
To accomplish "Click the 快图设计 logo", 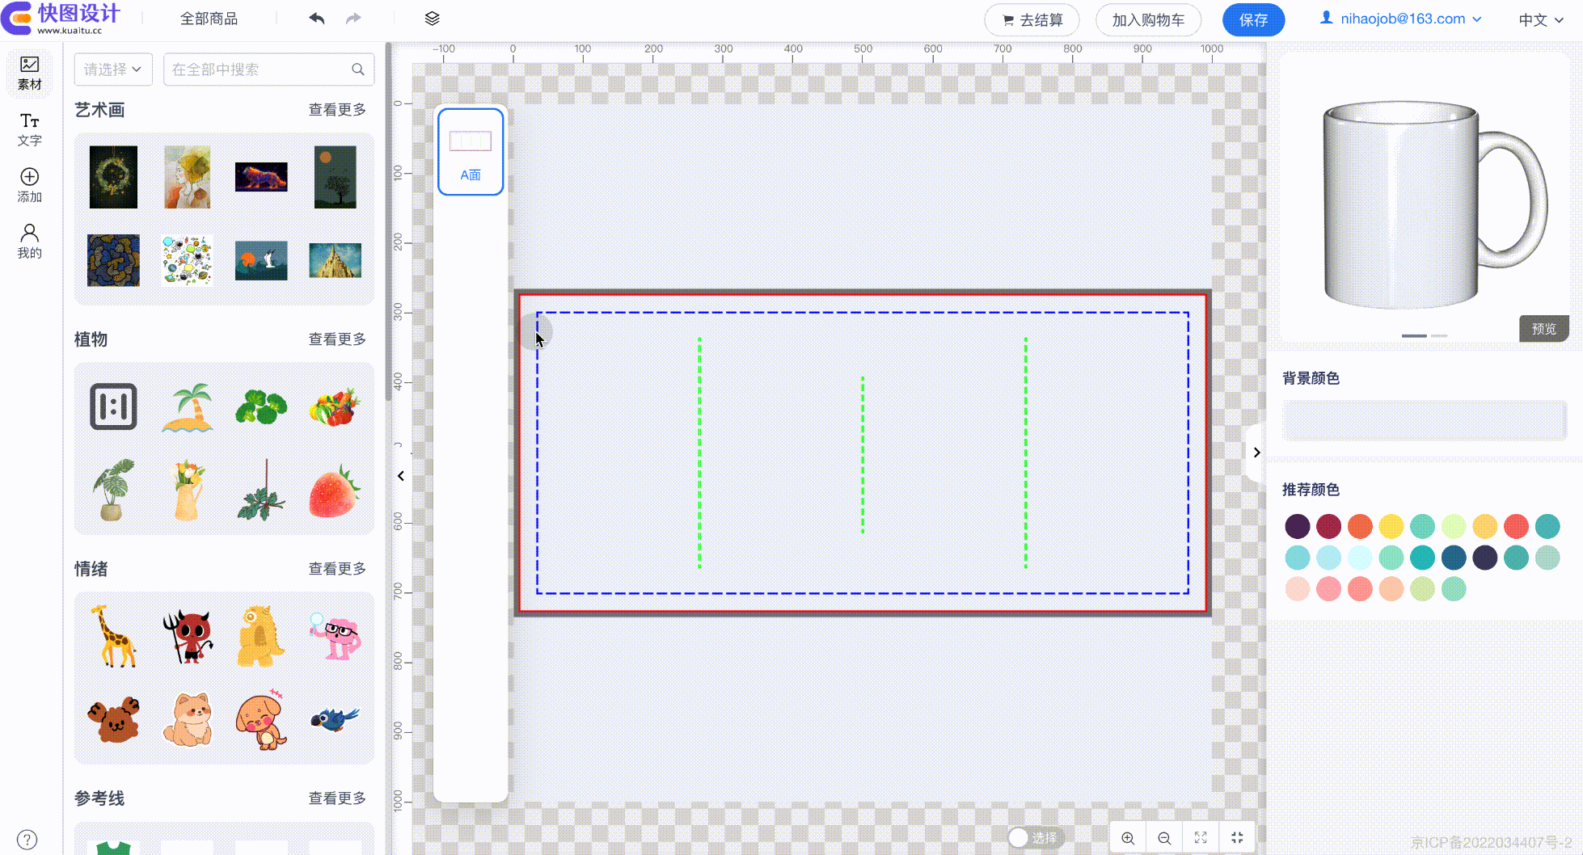I will click(61, 19).
